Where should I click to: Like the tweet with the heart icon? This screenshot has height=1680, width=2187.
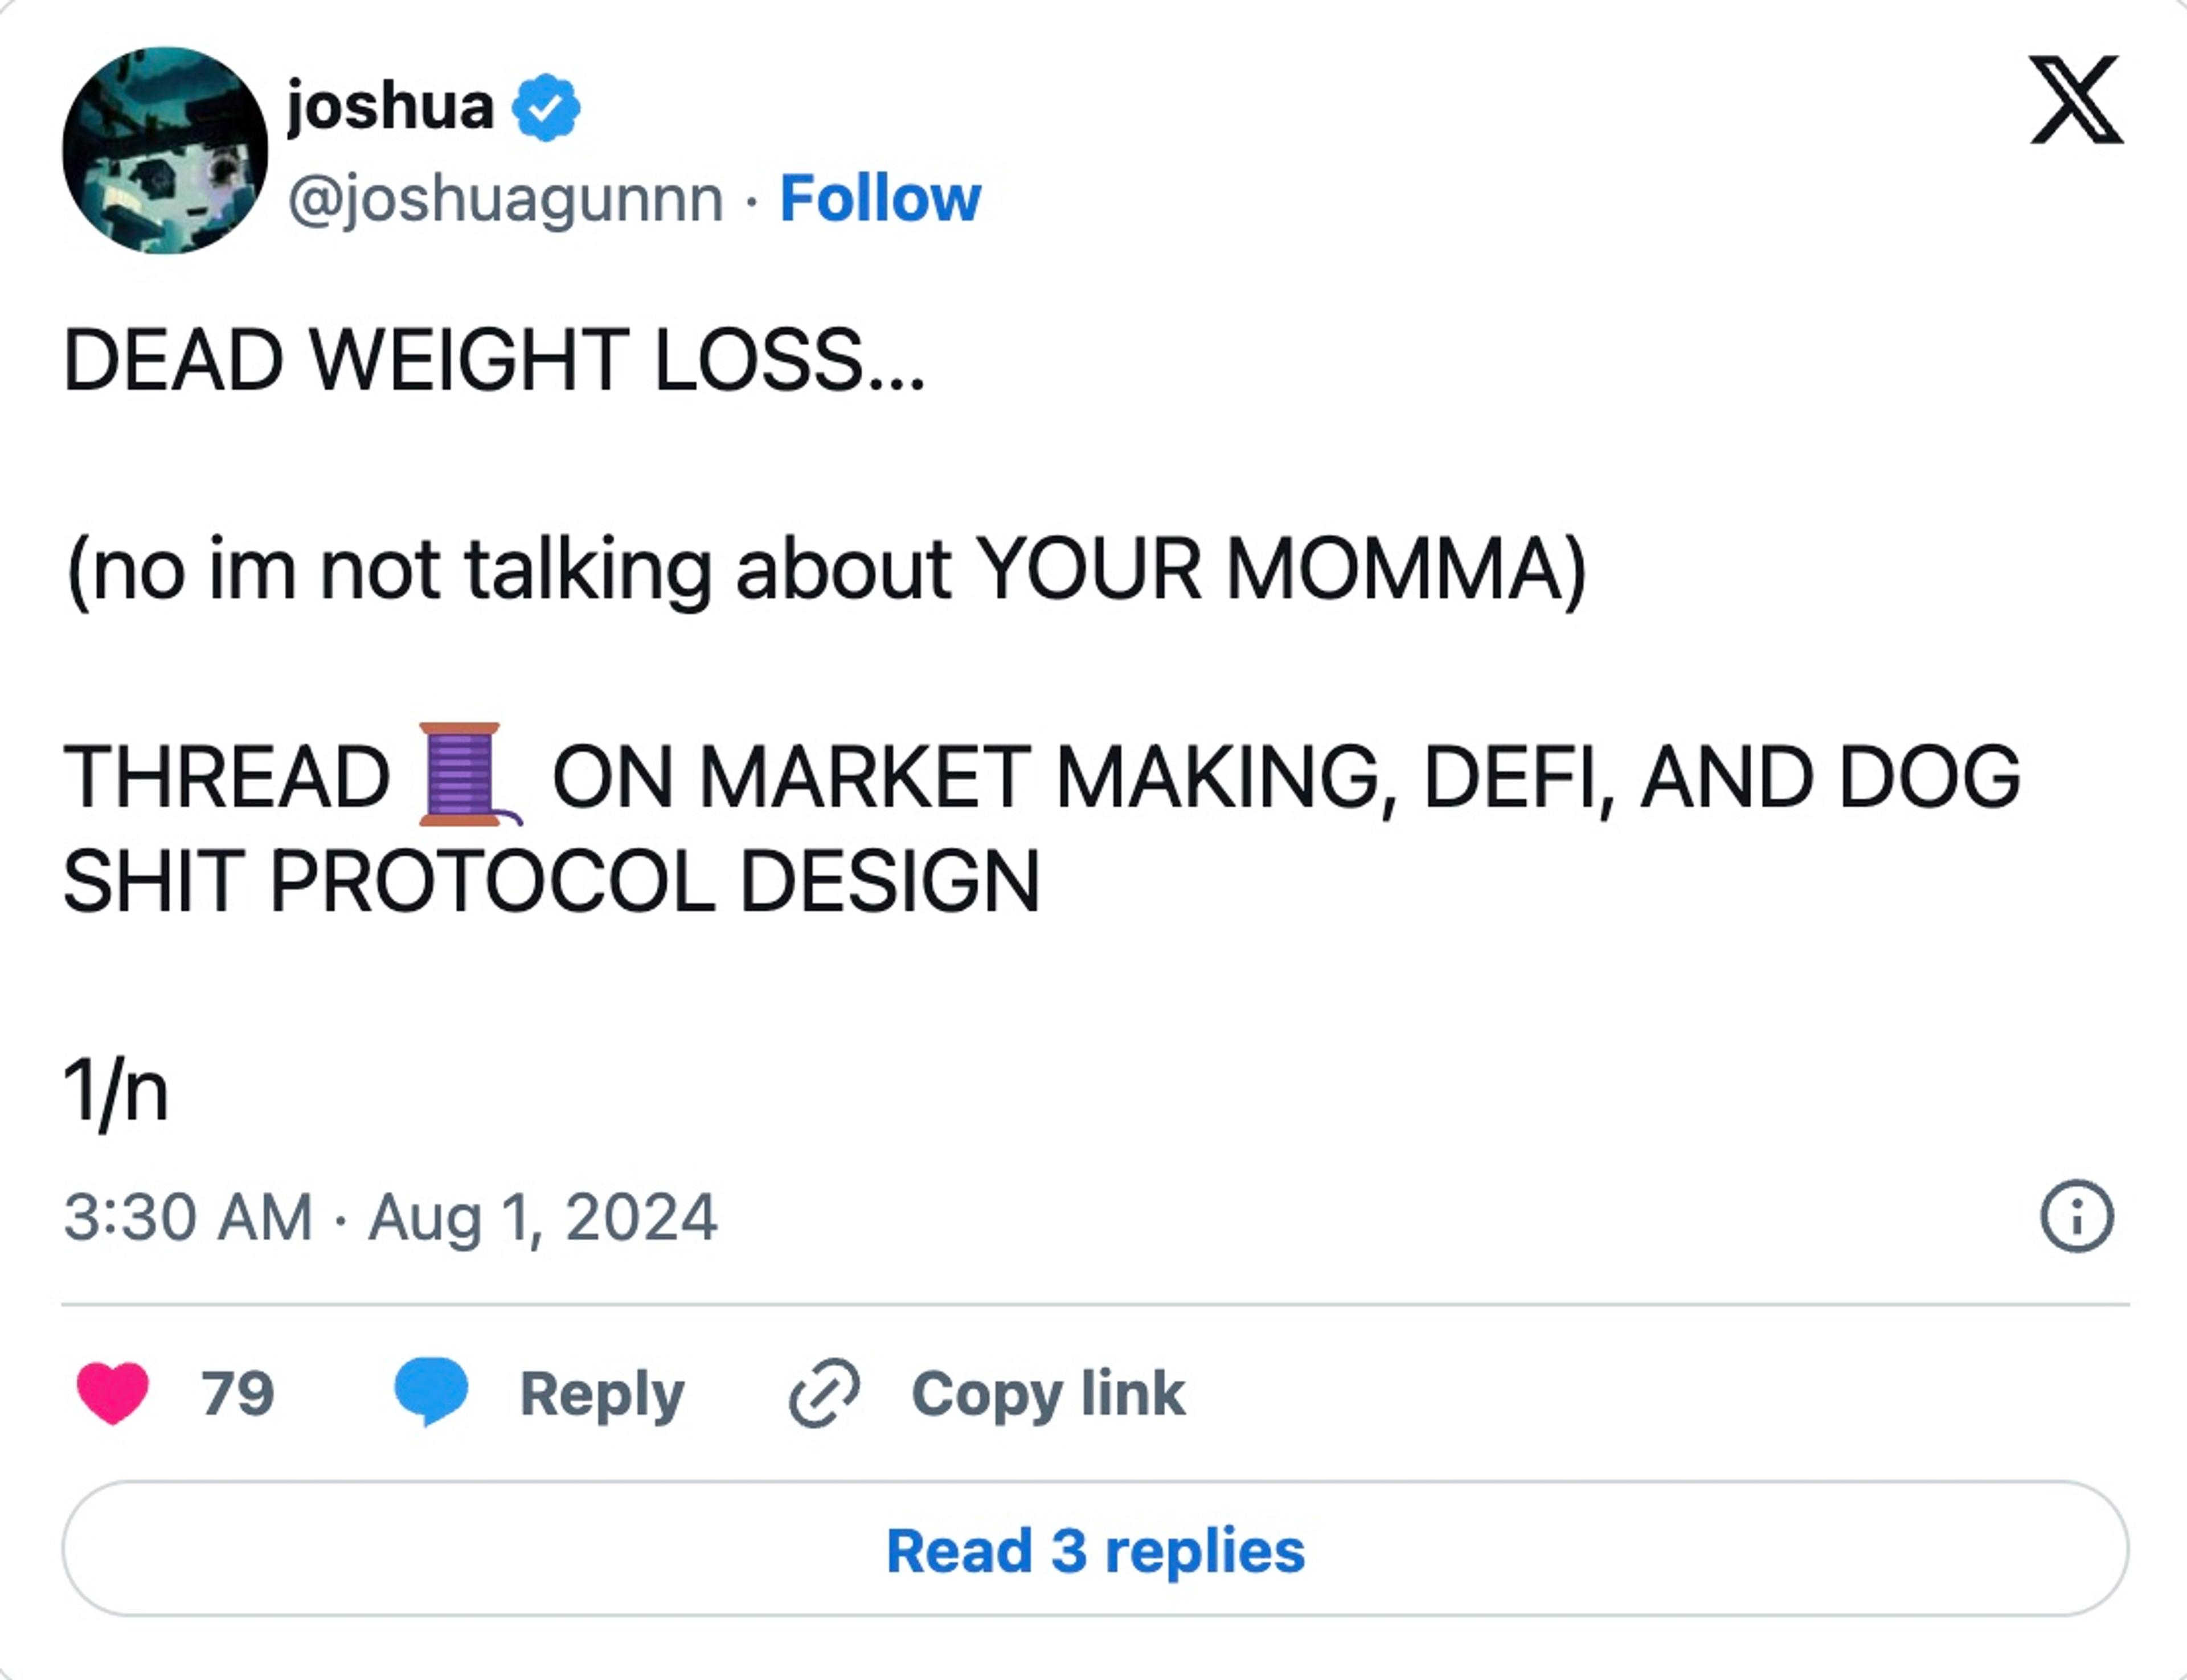(113, 1392)
